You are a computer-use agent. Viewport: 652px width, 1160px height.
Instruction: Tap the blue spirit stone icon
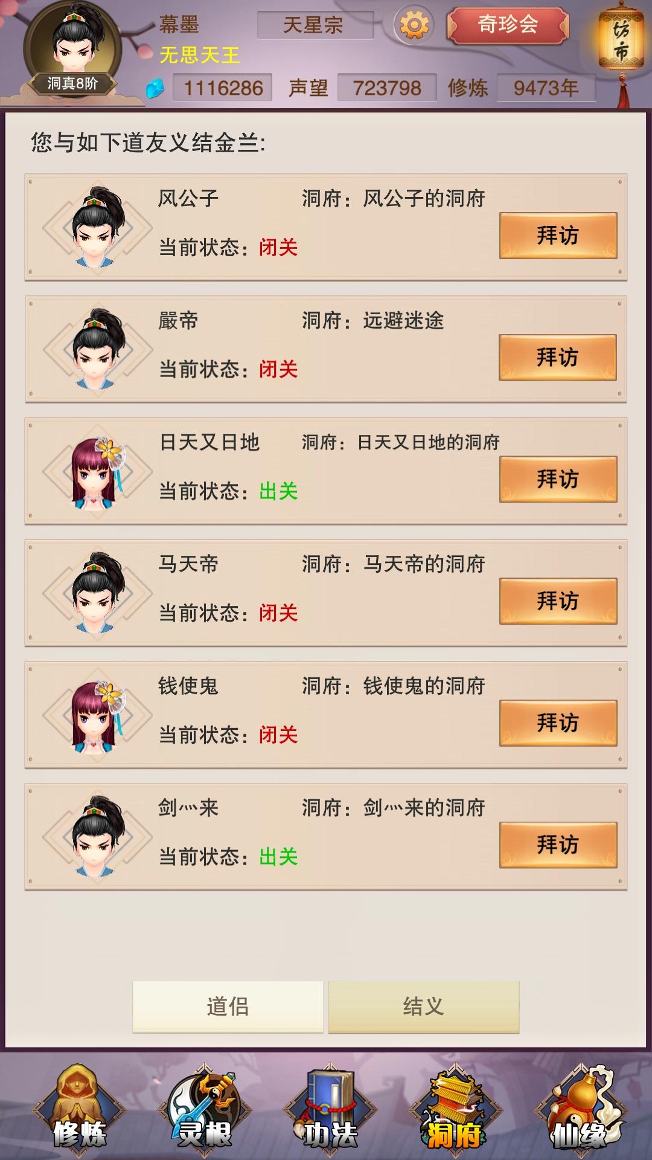pyautogui.click(x=156, y=89)
